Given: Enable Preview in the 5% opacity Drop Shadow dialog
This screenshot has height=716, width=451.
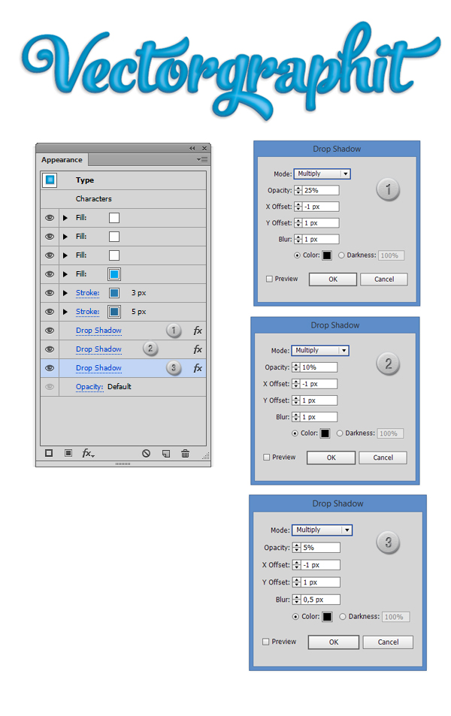Looking at the screenshot, I should 265,642.
